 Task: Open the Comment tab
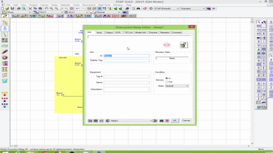tap(177, 32)
